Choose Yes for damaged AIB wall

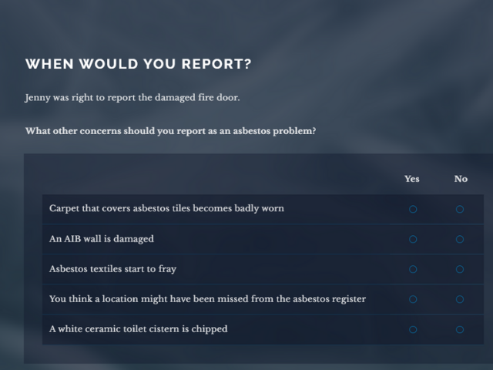[413, 239]
